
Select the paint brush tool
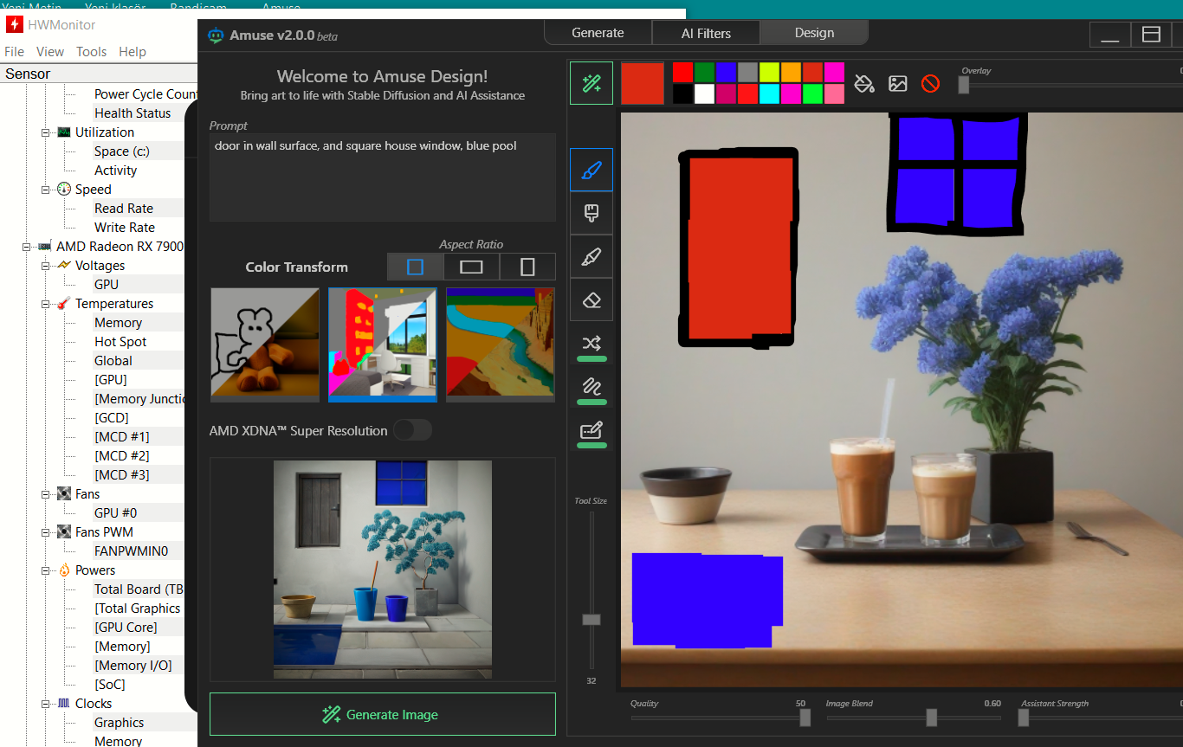[x=591, y=170]
